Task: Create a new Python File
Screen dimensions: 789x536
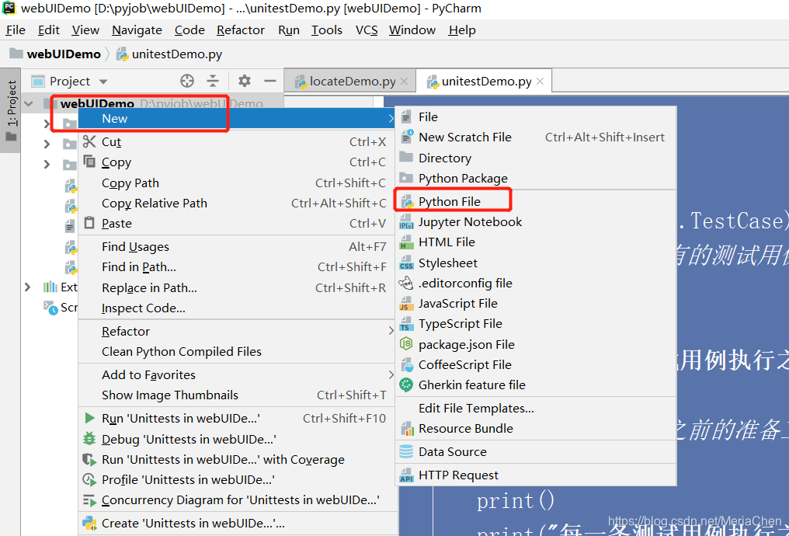Action: pyautogui.click(x=536, y=201)
